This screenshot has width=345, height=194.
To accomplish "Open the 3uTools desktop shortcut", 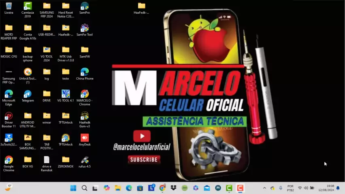I will click(9, 138).
